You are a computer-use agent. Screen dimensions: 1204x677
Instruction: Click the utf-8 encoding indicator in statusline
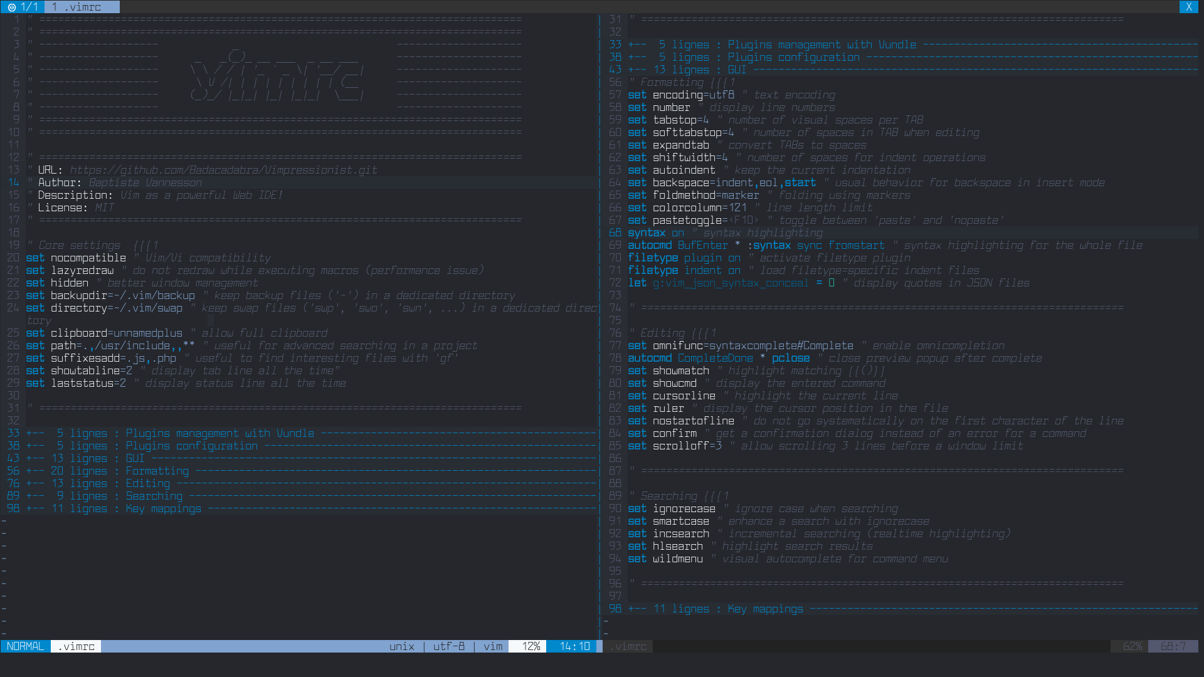(x=449, y=646)
